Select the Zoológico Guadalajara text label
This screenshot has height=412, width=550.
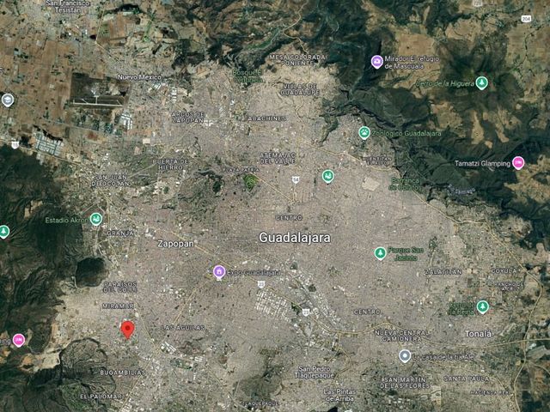coord(406,134)
